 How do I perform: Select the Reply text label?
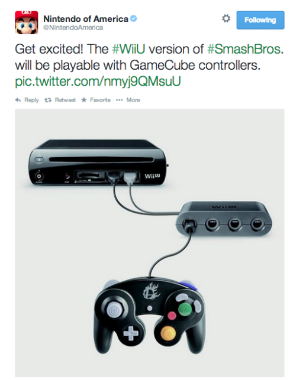(x=31, y=100)
